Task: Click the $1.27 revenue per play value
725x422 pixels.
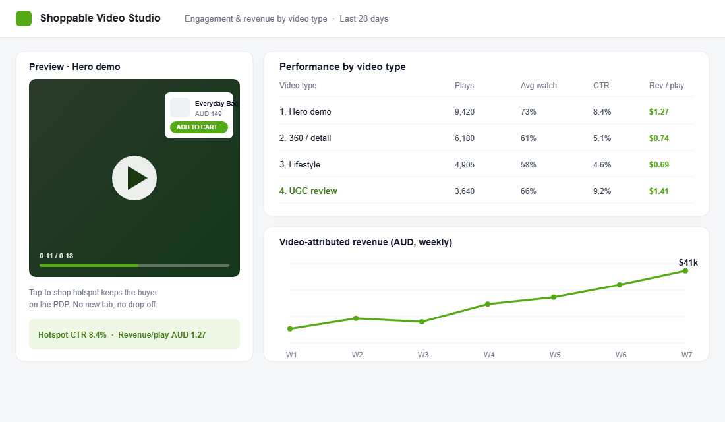Action: (x=659, y=112)
